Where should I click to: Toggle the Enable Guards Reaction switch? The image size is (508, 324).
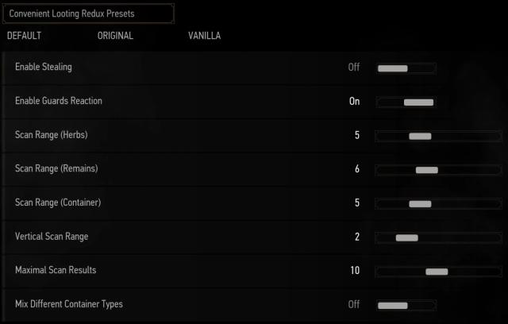click(x=406, y=102)
